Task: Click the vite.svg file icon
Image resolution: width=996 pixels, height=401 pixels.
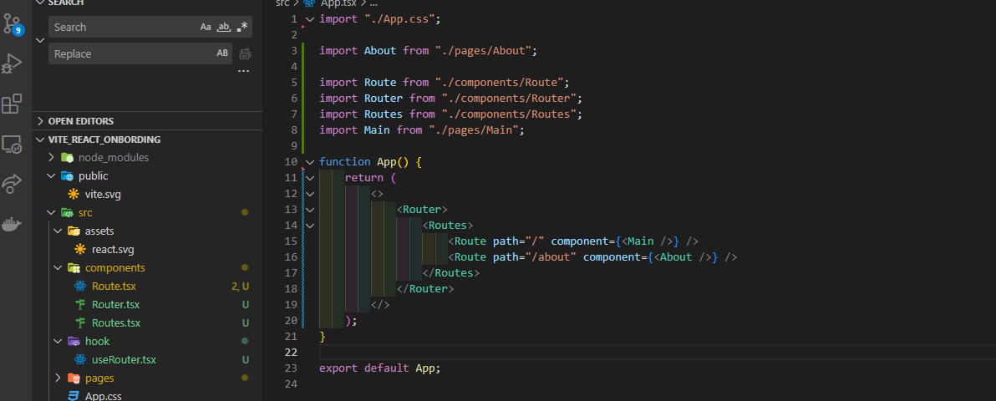Action: (x=74, y=195)
